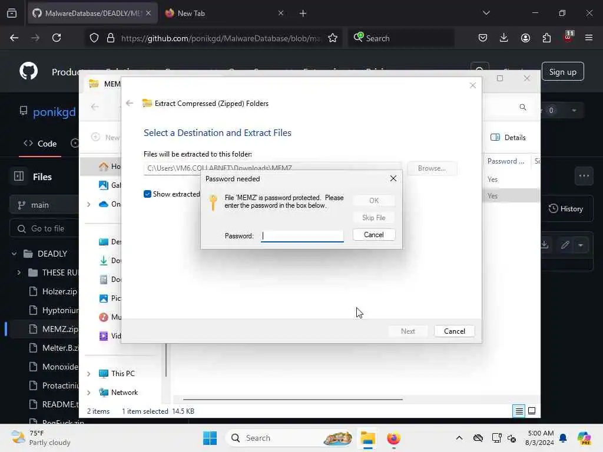
Task: Open the Firefox extensions puzzle icon
Action: pos(546,38)
